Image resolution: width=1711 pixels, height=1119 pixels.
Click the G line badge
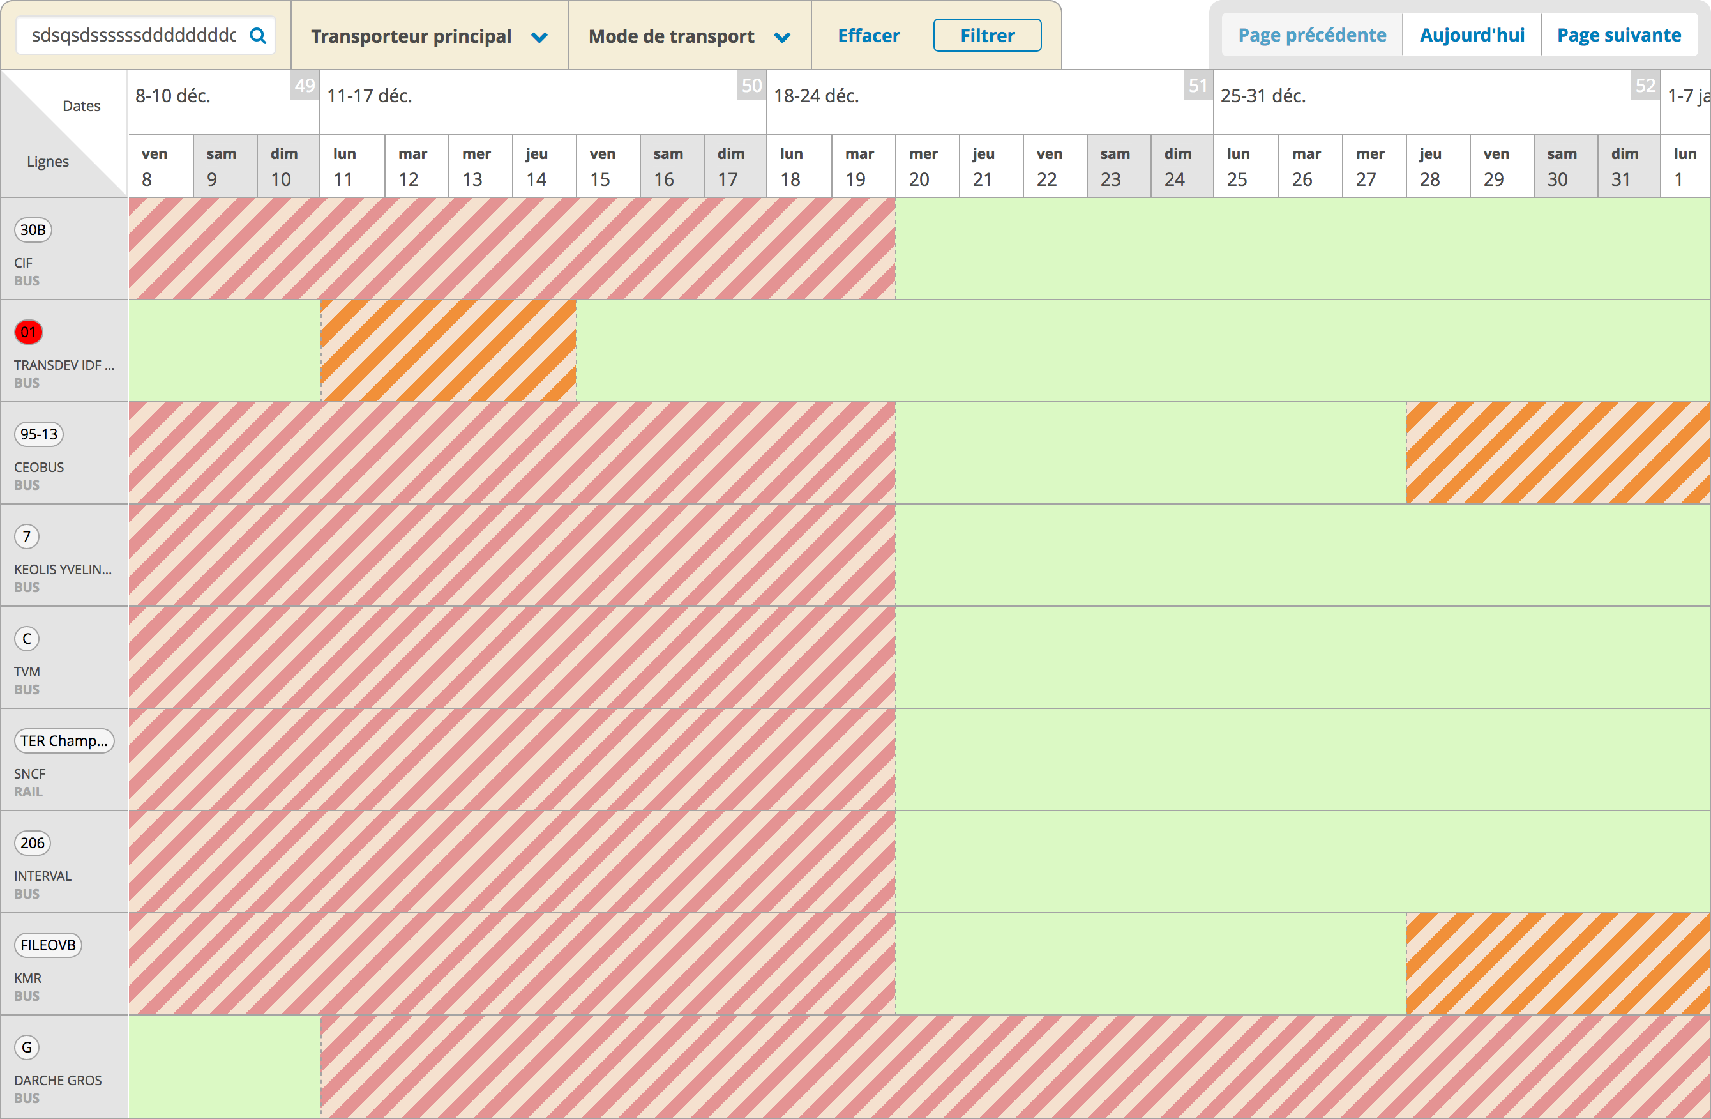coord(27,1047)
